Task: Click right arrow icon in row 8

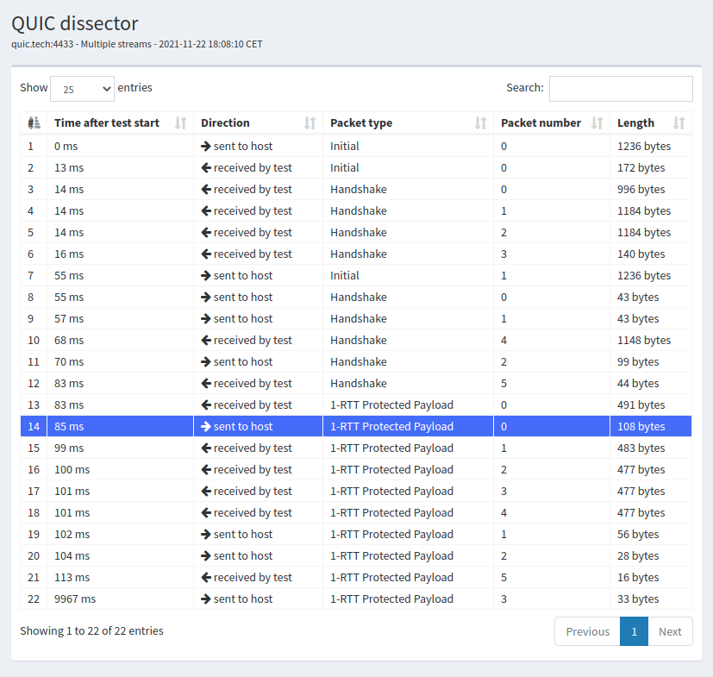Action: pos(206,297)
